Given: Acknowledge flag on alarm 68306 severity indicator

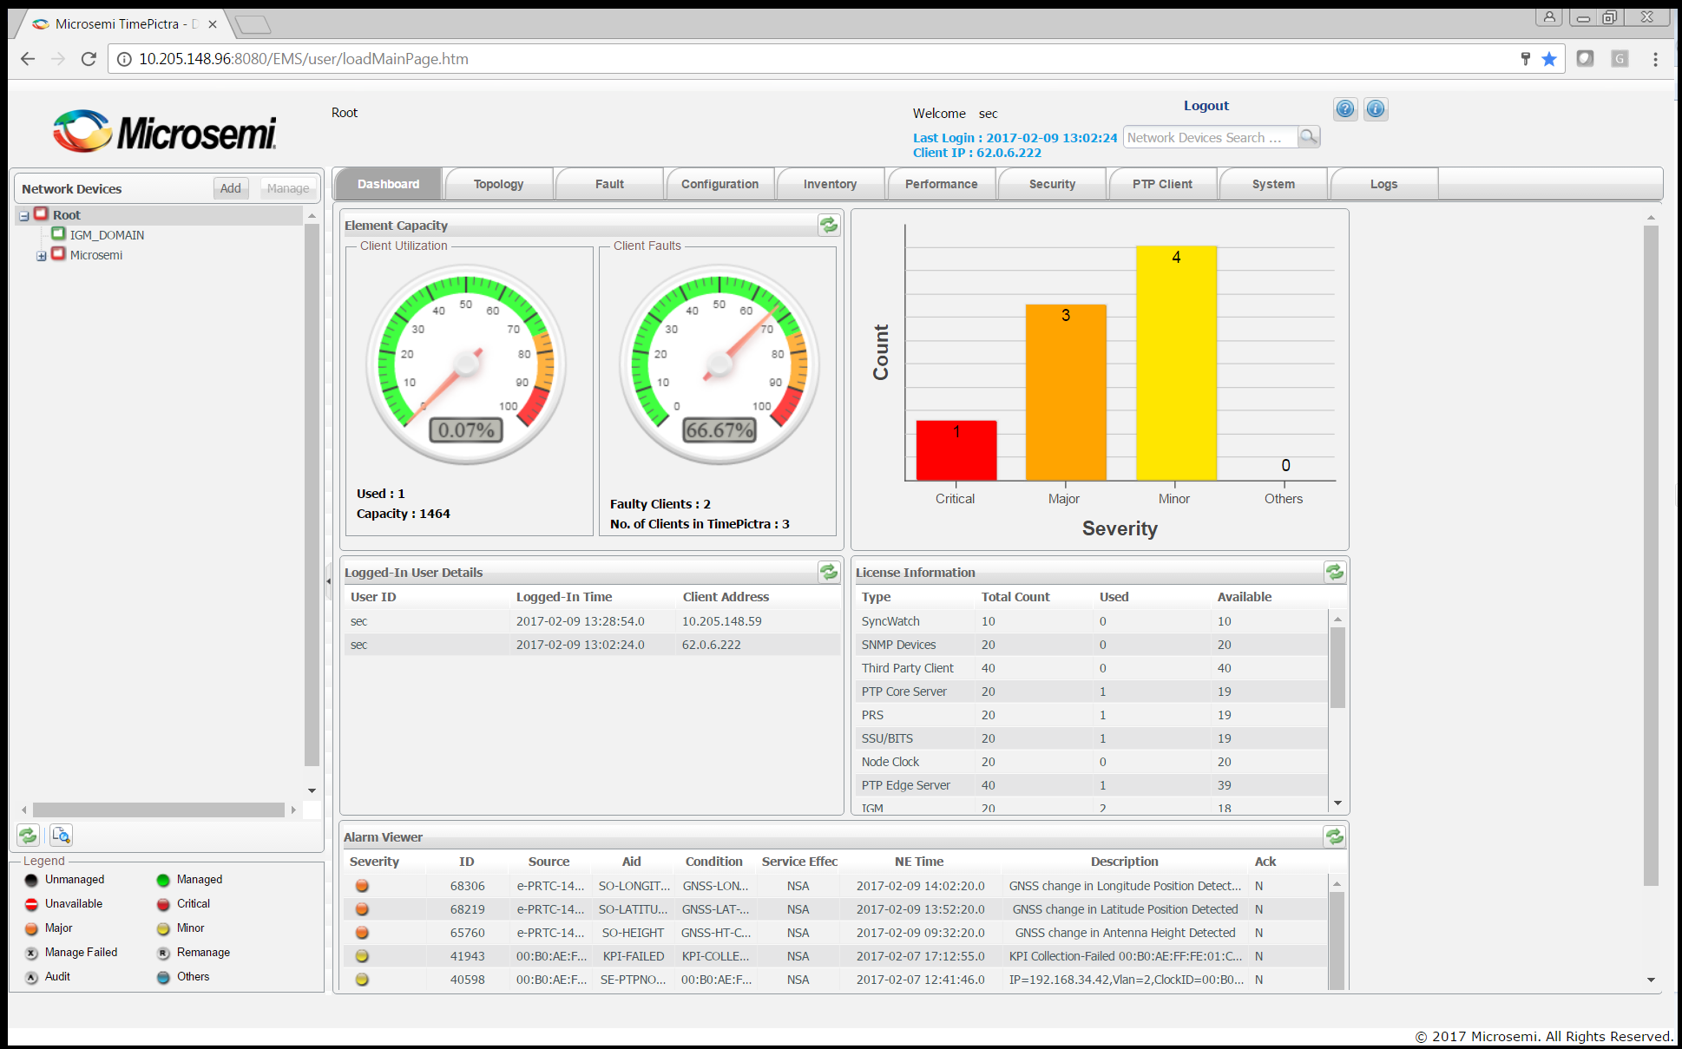Looking at the screenshot, I should [361, 885].
